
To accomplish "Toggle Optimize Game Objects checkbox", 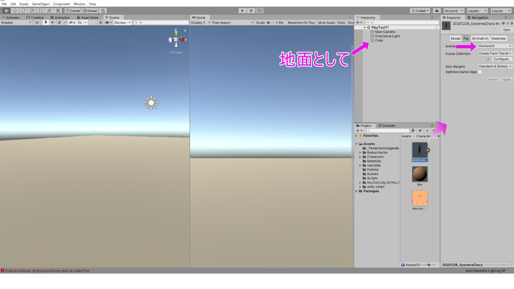I will point(479,72).
